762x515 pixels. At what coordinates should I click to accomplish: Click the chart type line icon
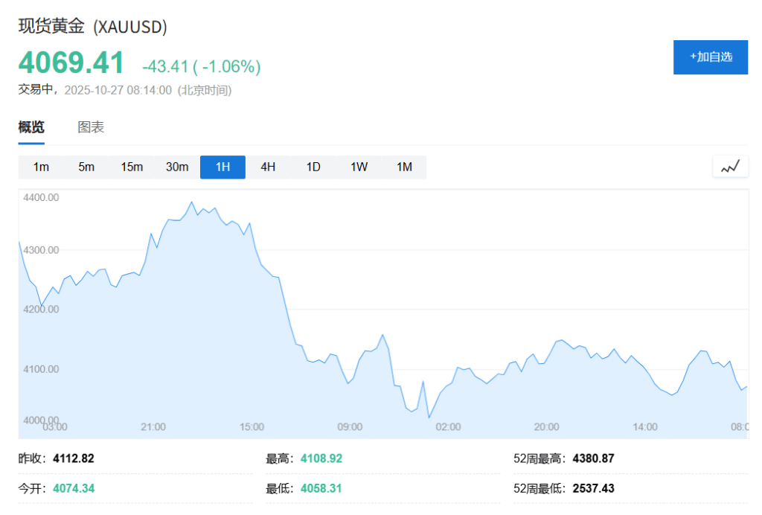point(730,167)
